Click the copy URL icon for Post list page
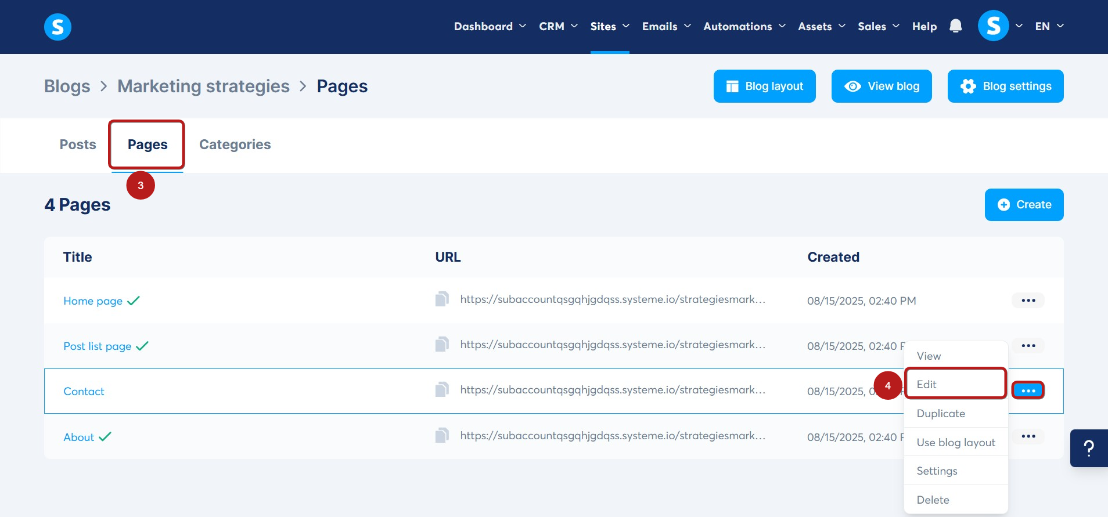 (x=442, y=344)
